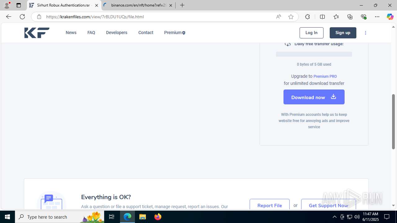Open the Windows Start menu

pos(7,217)
